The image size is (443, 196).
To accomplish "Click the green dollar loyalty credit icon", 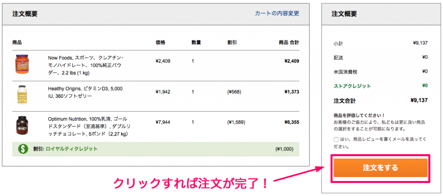I will (23, 149).
